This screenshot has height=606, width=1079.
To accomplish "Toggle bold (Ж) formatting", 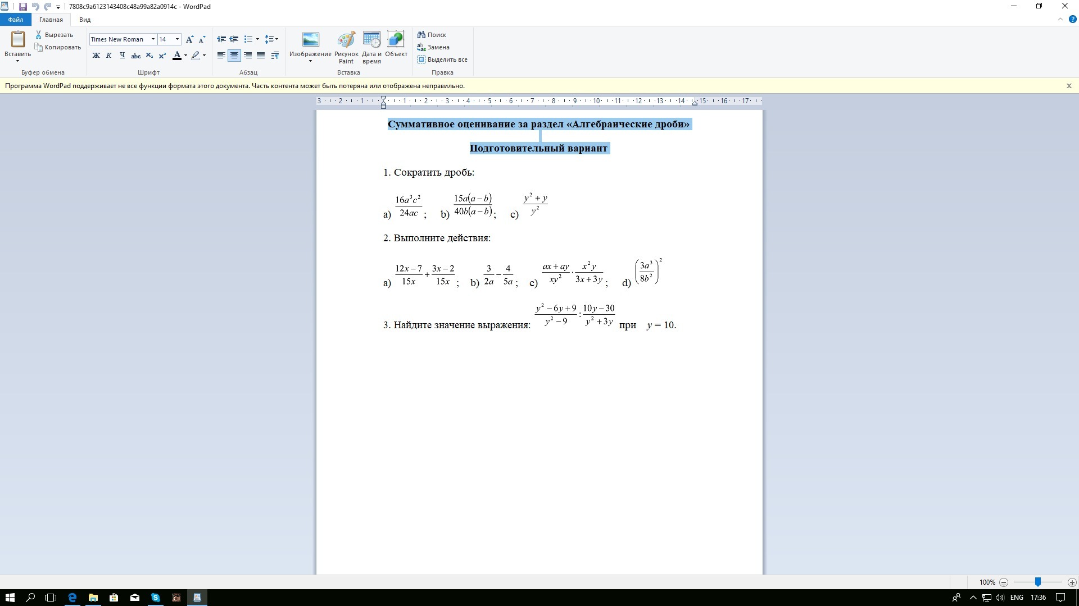I will (96, 56).
